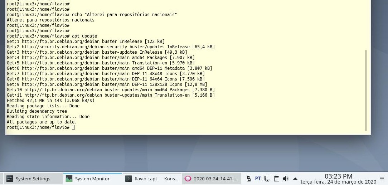This screenshot has height=185, width=388.
Task: Click the terminal cursor at the last prompt
Action: 73,127
